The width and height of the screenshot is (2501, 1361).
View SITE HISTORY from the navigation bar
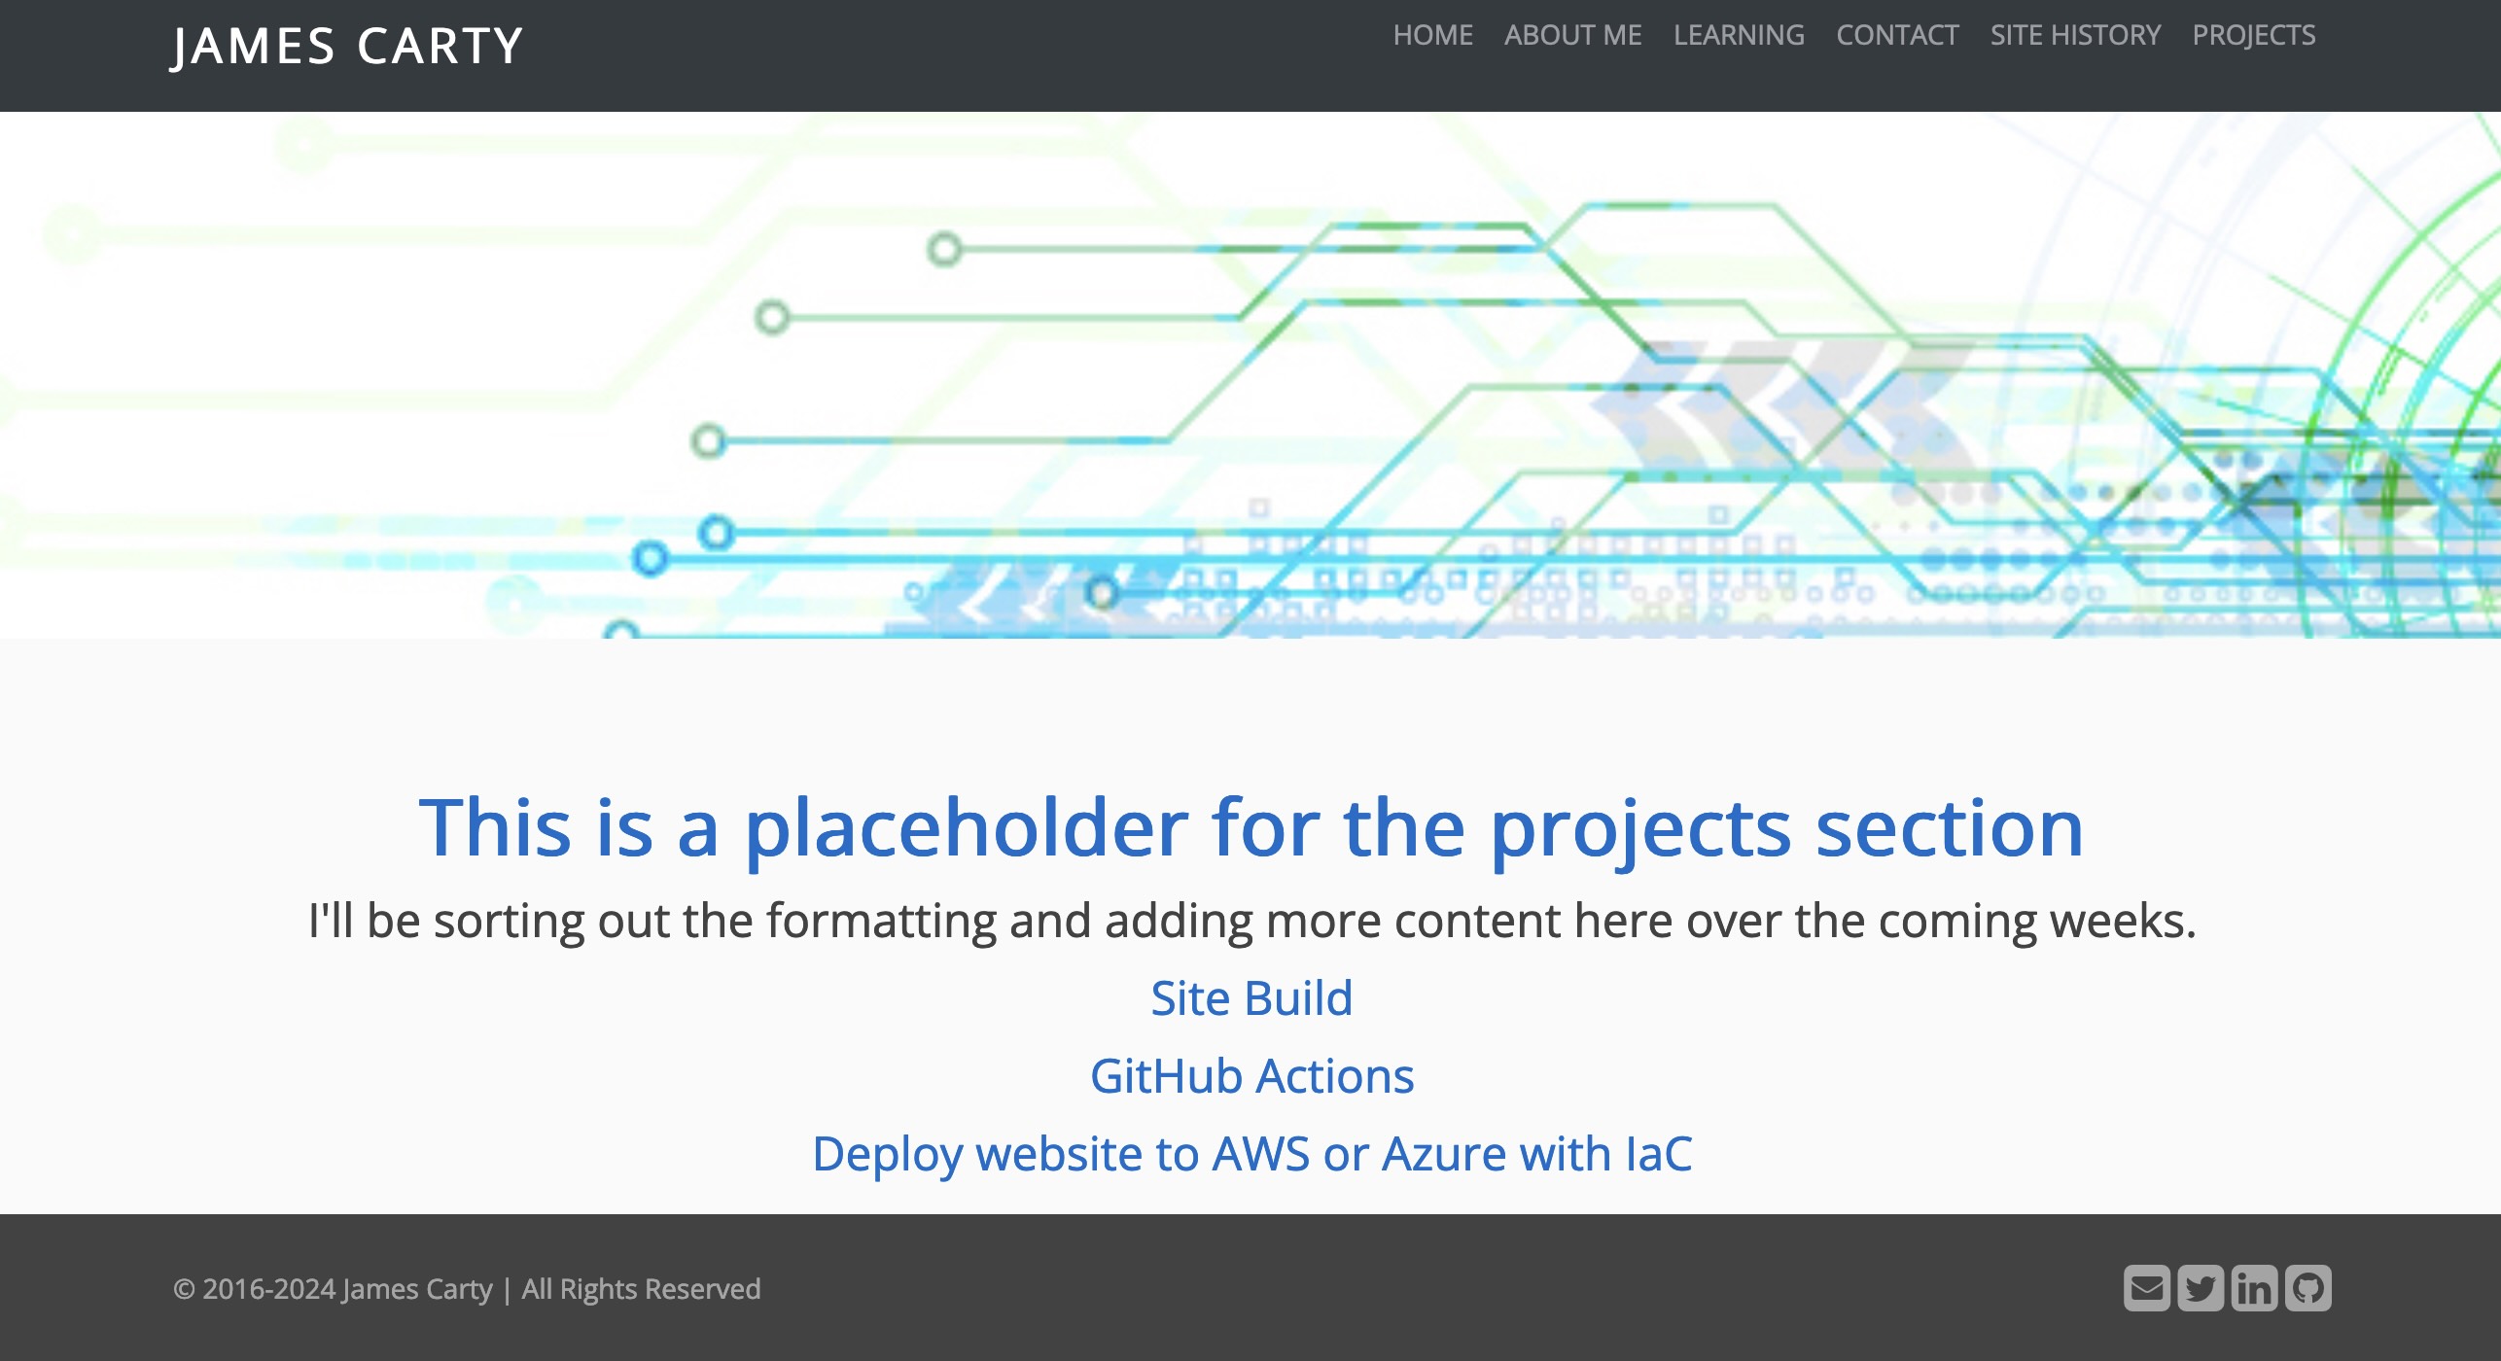click(x=2075, y=35)
